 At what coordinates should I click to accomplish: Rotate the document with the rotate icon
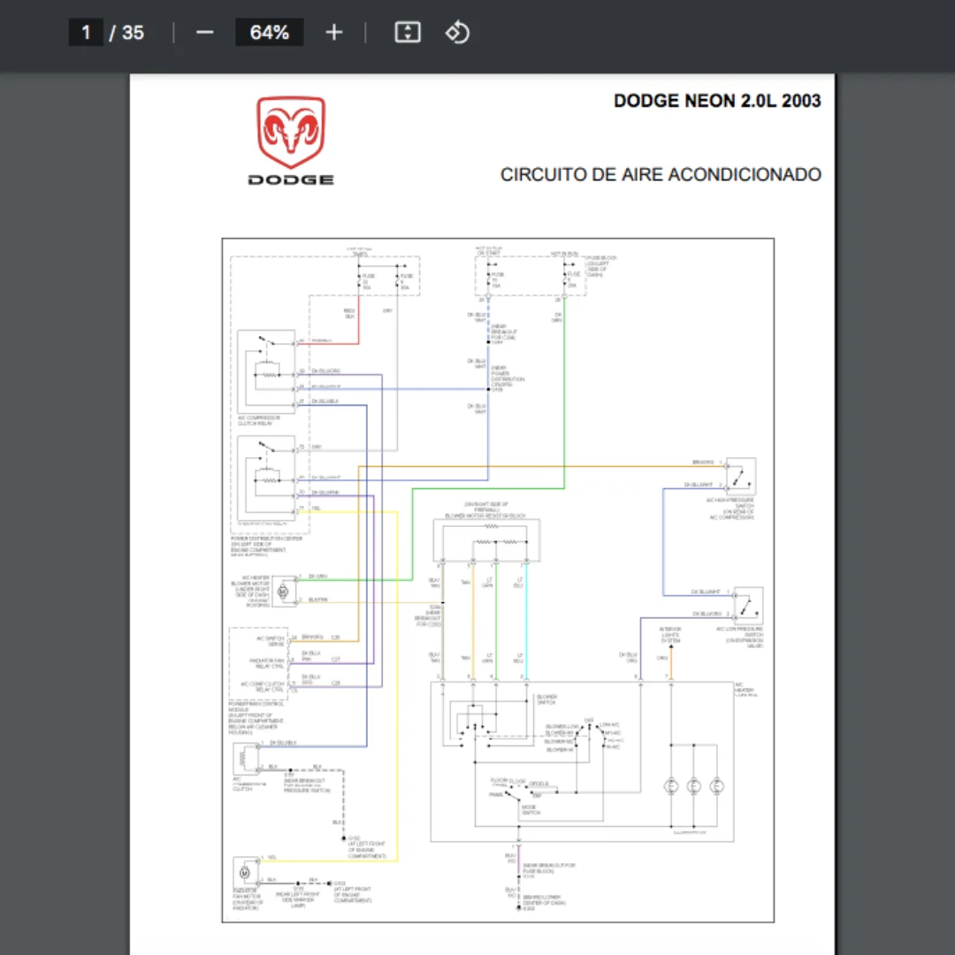[x=457, y=33]
